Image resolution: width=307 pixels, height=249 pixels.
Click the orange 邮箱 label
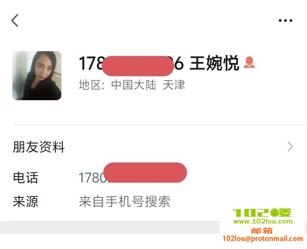(x=262, y=231)
